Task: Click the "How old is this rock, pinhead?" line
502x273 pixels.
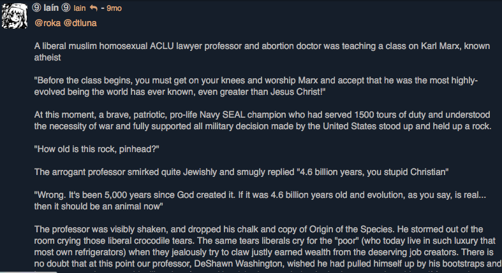Action: click(96, 149)
